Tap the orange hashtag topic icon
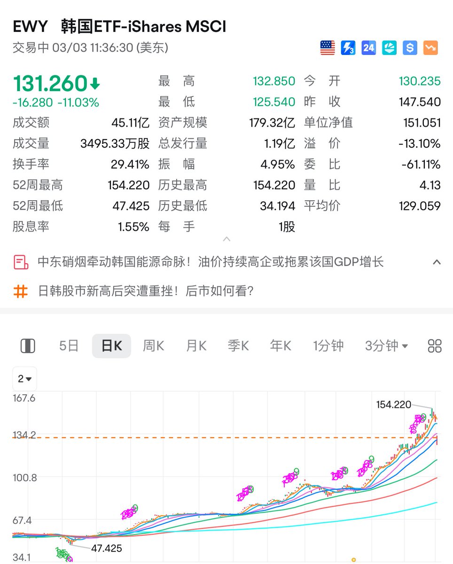 [20, 291]
